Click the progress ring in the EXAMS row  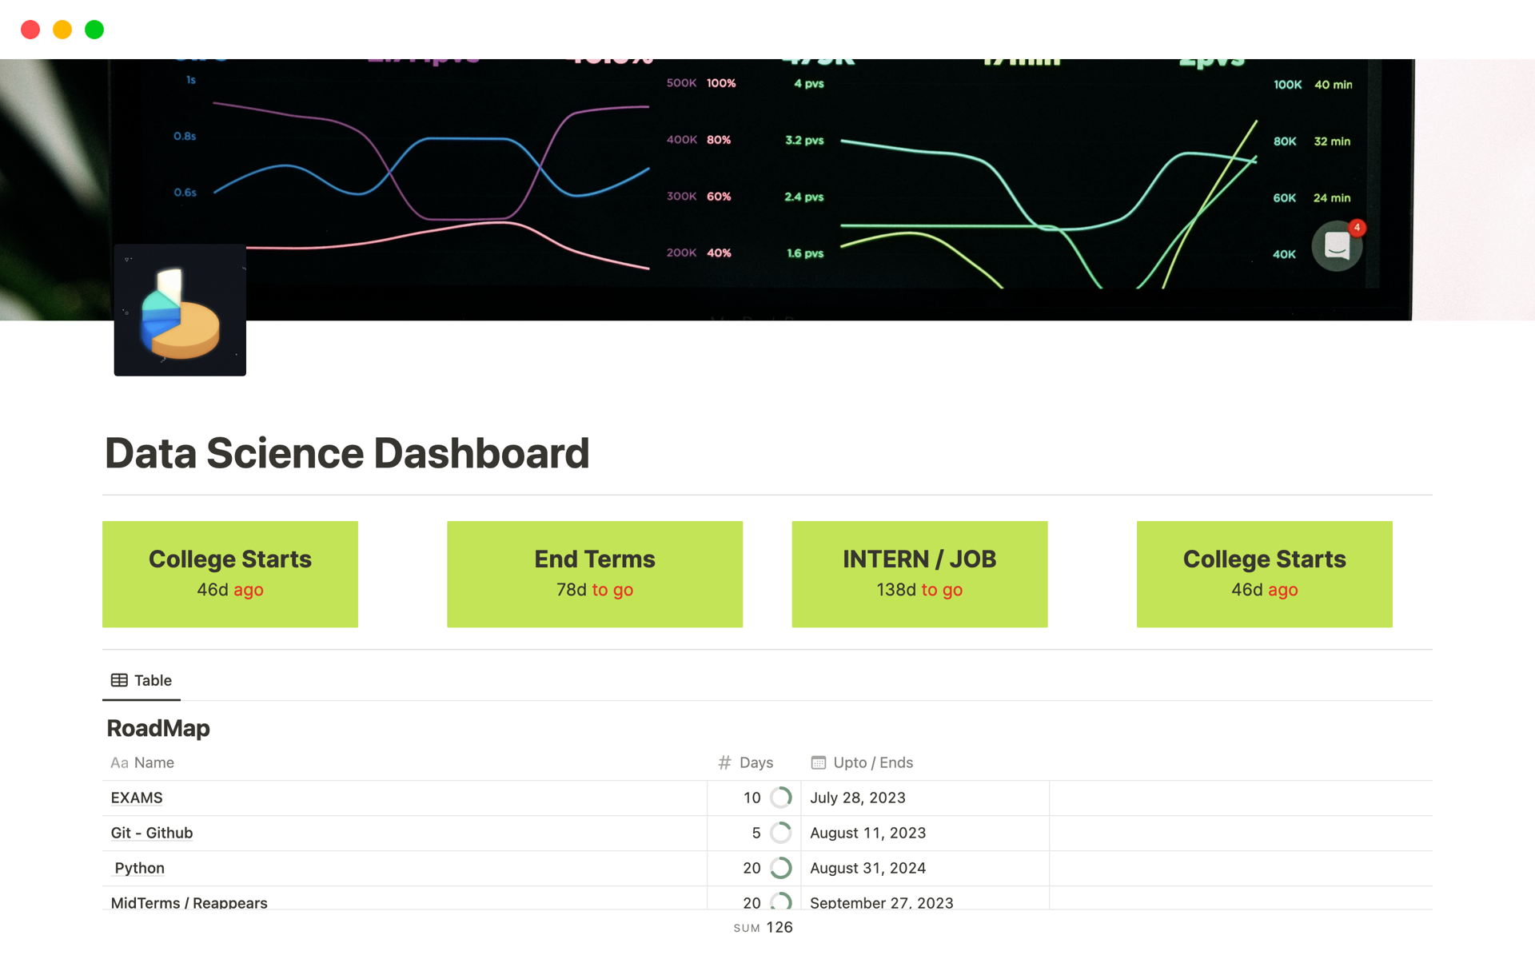(x=780, y=798)
